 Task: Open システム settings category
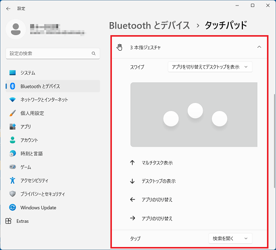[53, 73]
